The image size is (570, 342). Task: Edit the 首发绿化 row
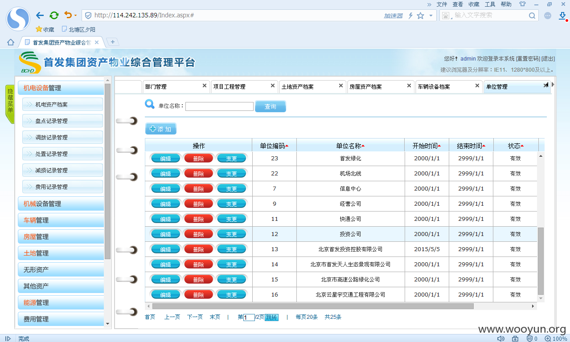(165, 159)
